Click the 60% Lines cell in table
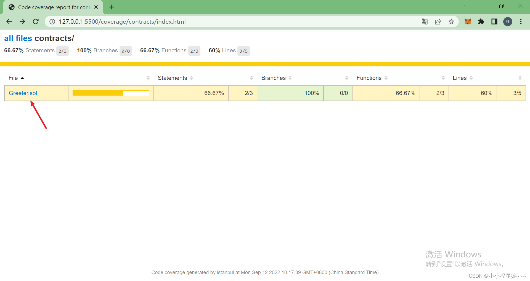The height and width of the screenshot is (281, 530). [473, 93]
